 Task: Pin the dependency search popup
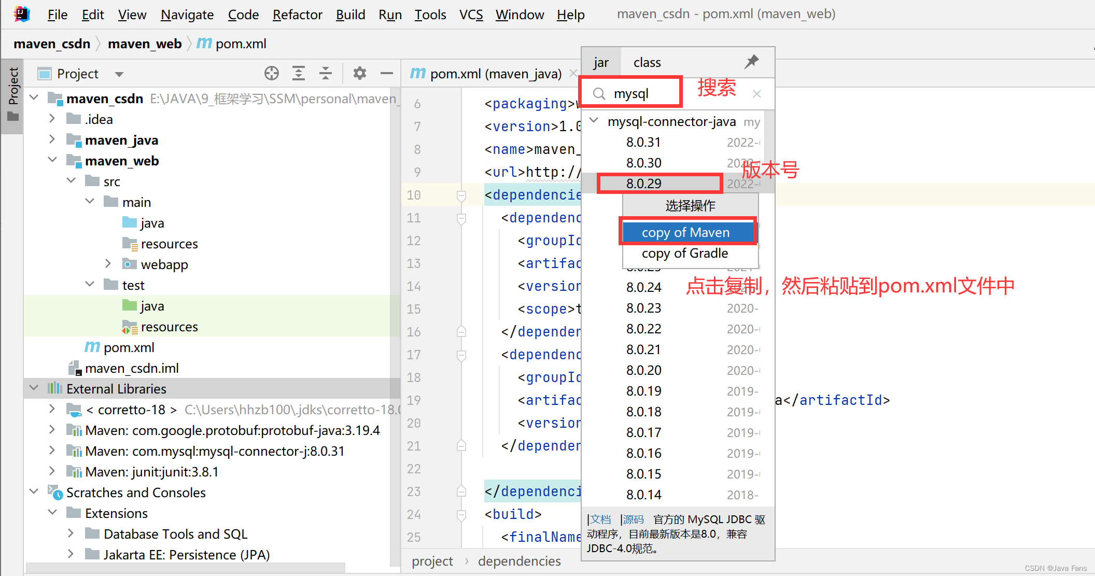[752, 62]
